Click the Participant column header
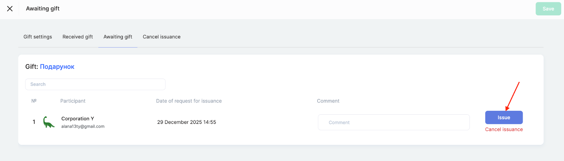 (x=73, y=101)
